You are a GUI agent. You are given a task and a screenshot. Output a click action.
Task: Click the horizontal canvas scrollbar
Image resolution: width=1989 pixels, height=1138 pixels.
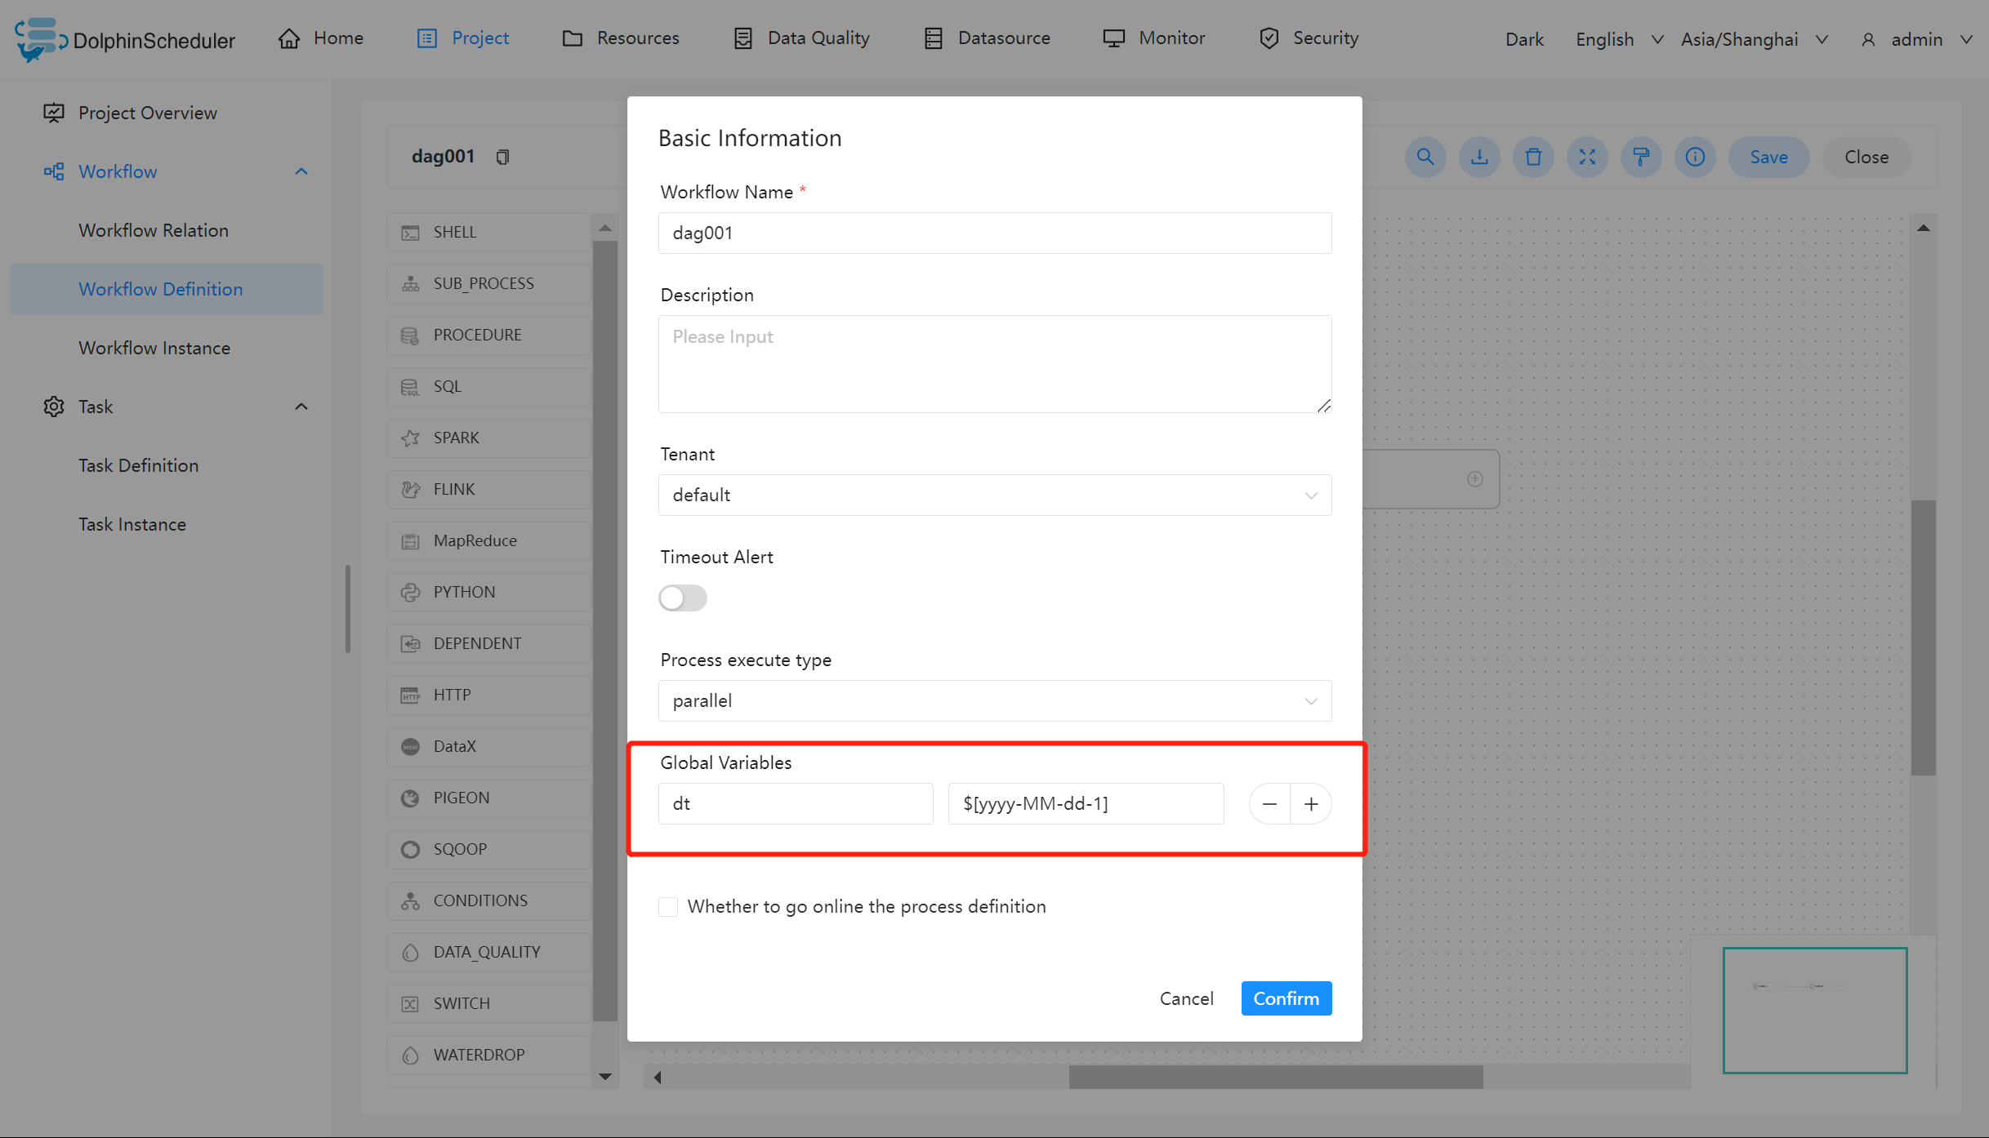[x=1275, y=1077]
